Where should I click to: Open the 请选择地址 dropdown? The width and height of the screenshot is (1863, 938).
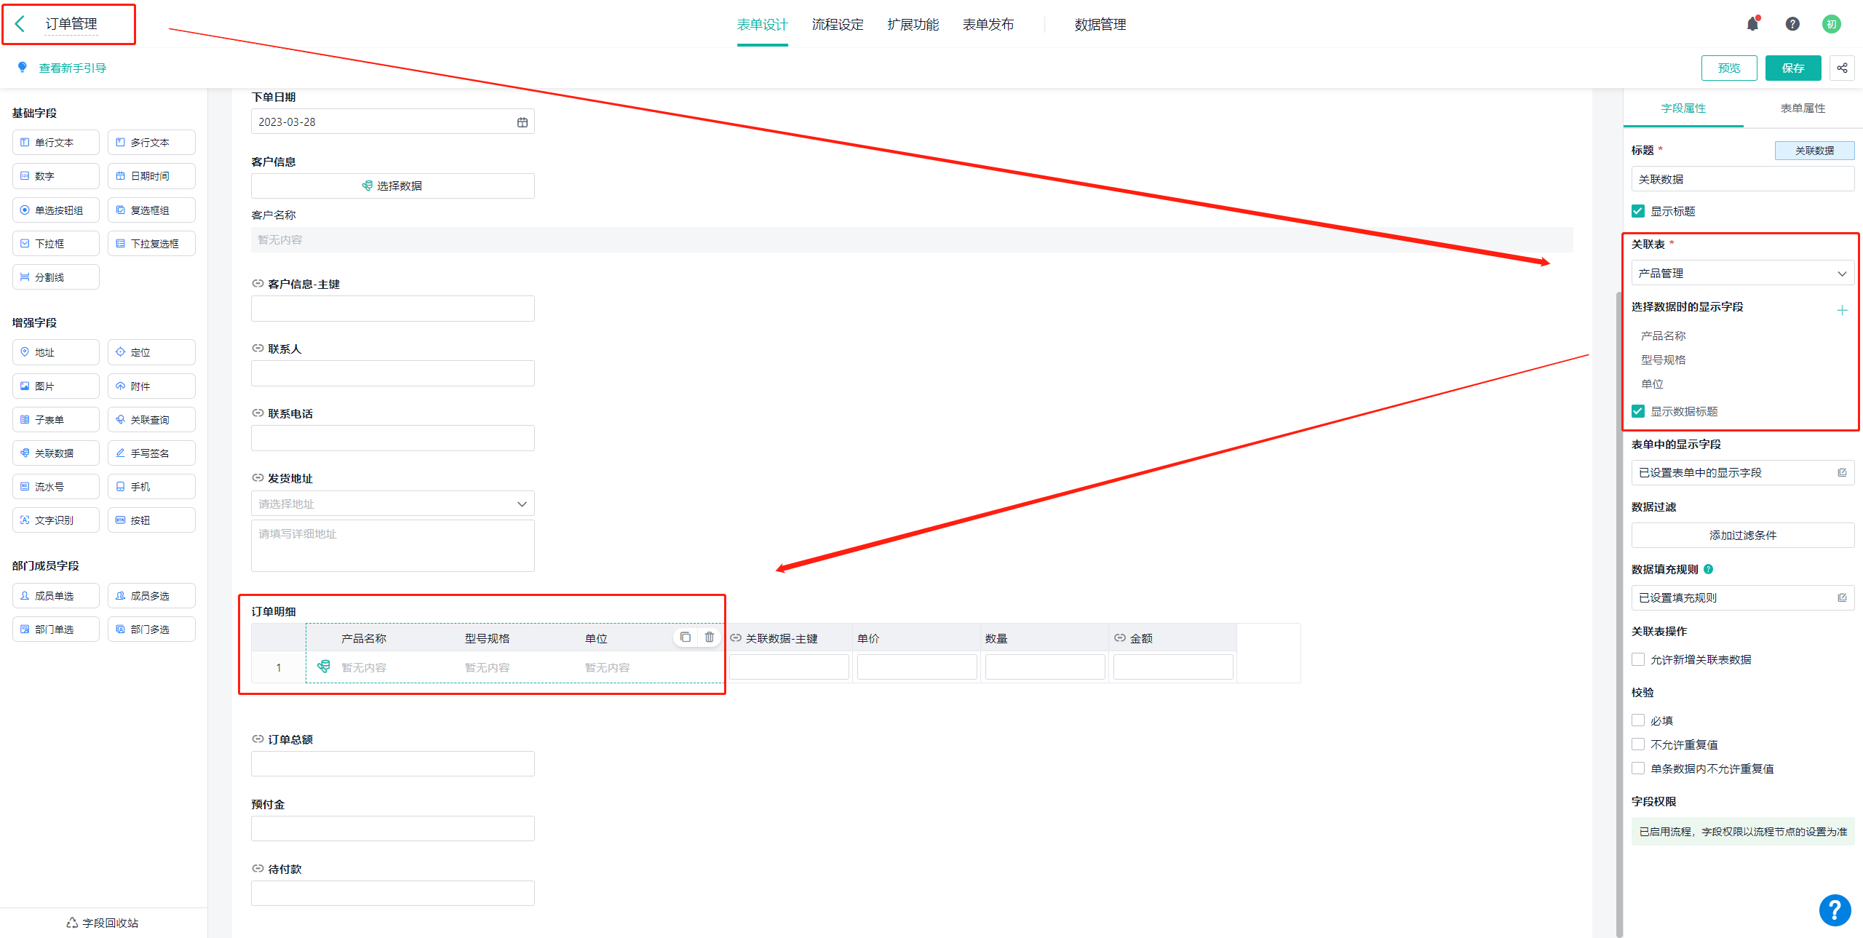(392, 504)
